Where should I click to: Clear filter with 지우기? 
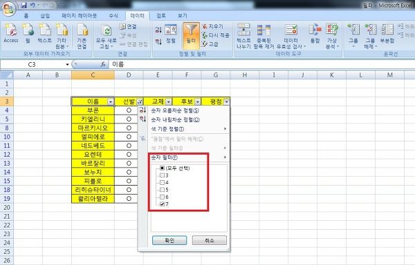pyautogui.click(x=213, y=26)
